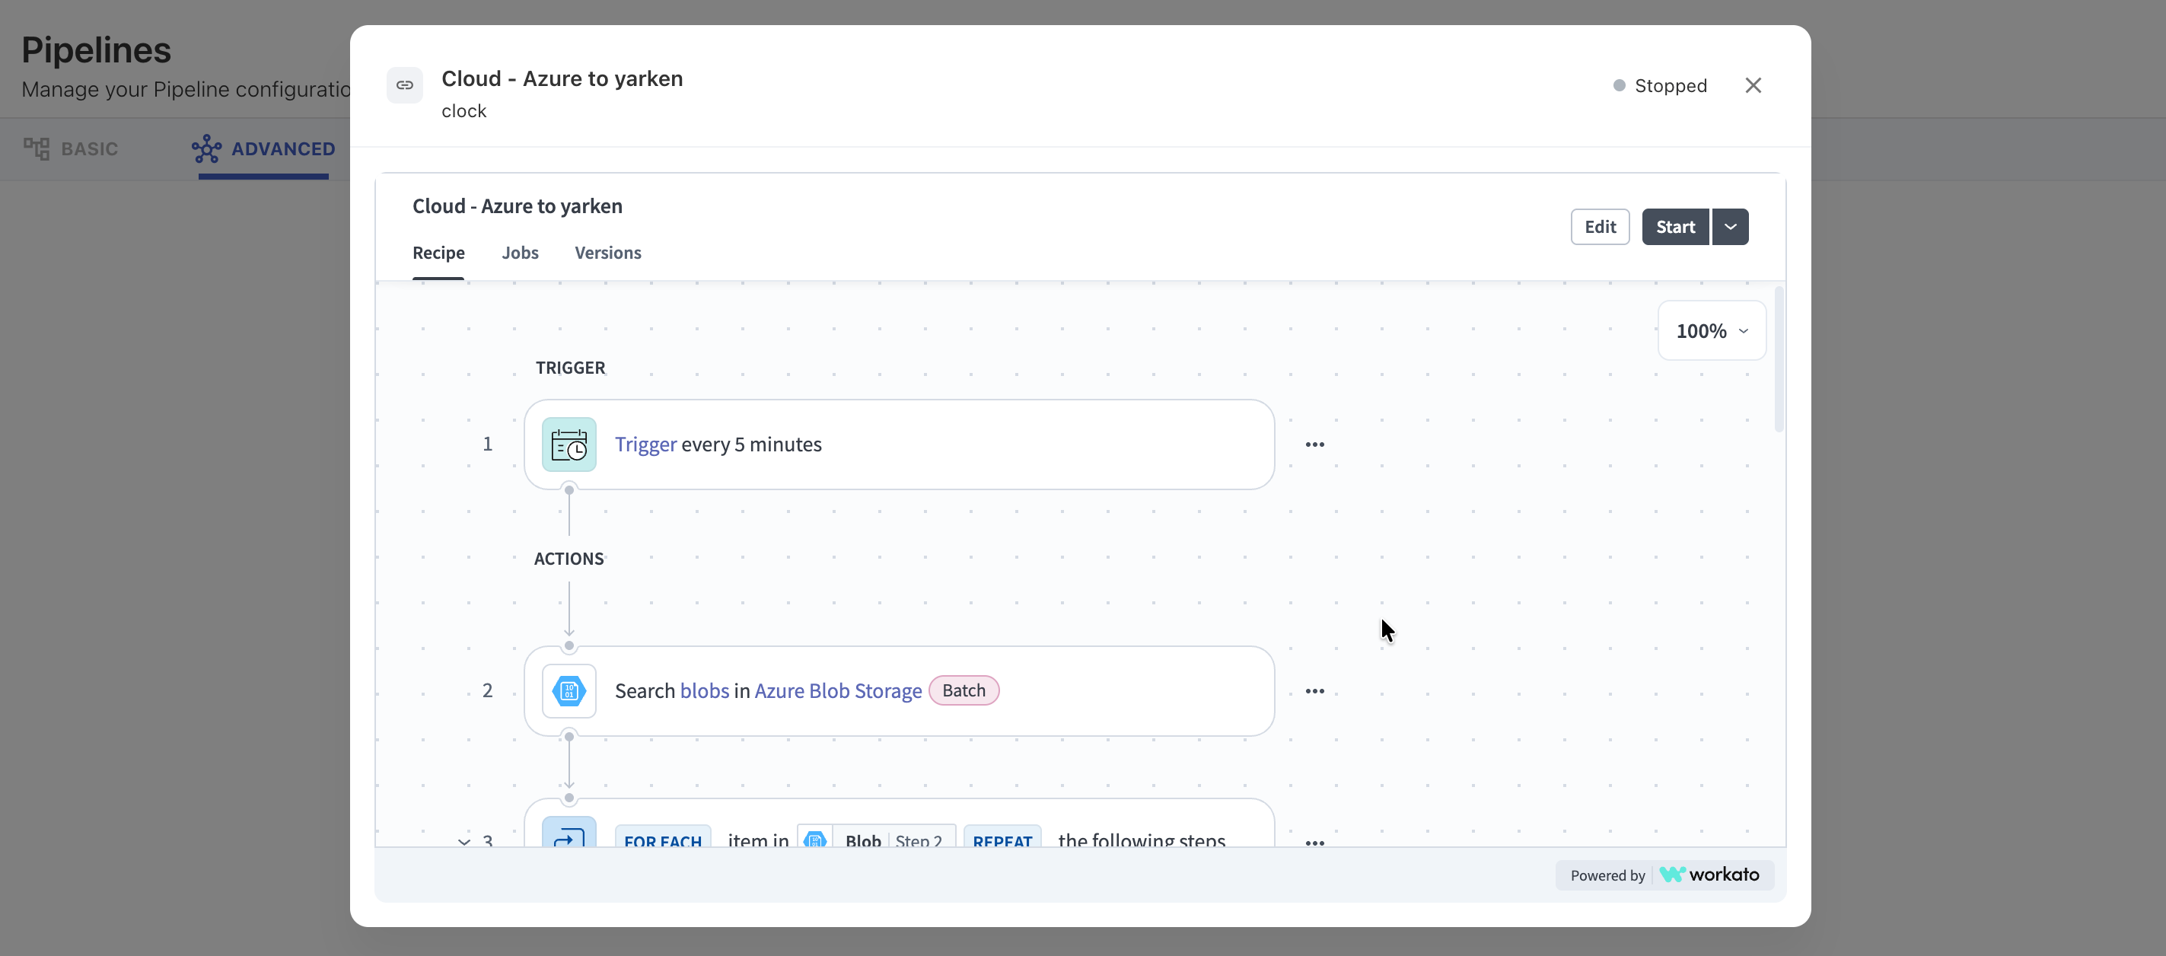2166x956 pixels.
Task: Click step number 1 label
Action: [x=487, y=444]
